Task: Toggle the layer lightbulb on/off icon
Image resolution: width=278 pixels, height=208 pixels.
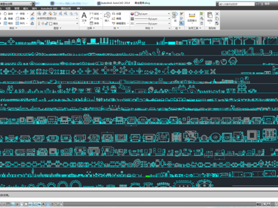Action: tap(39, 23)
